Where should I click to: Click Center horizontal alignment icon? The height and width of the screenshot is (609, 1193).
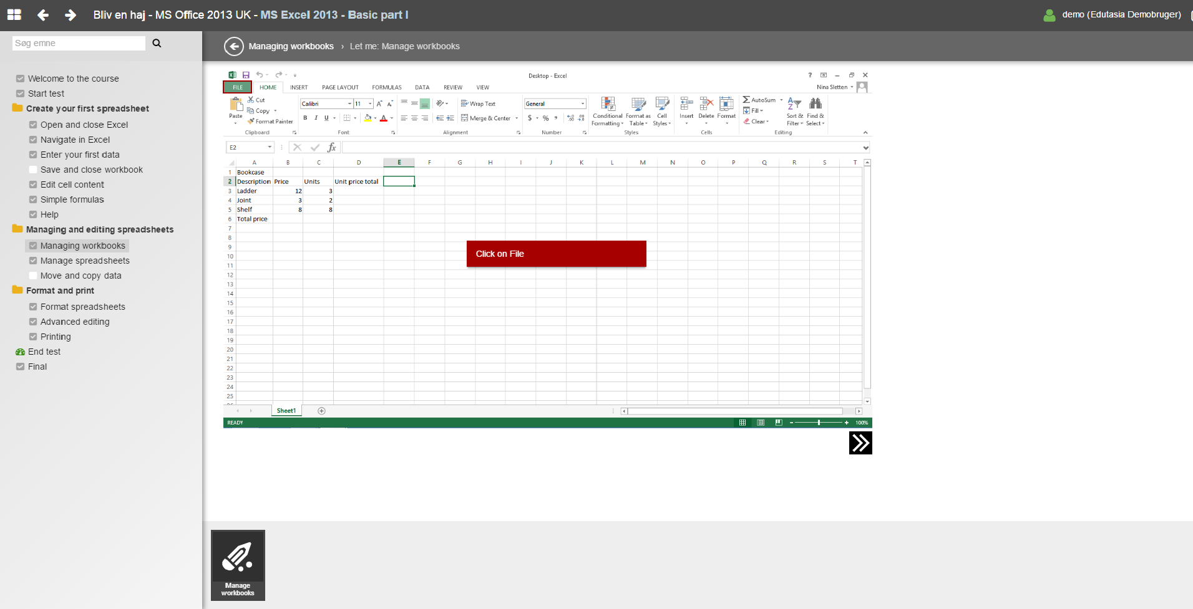point(414,118)
